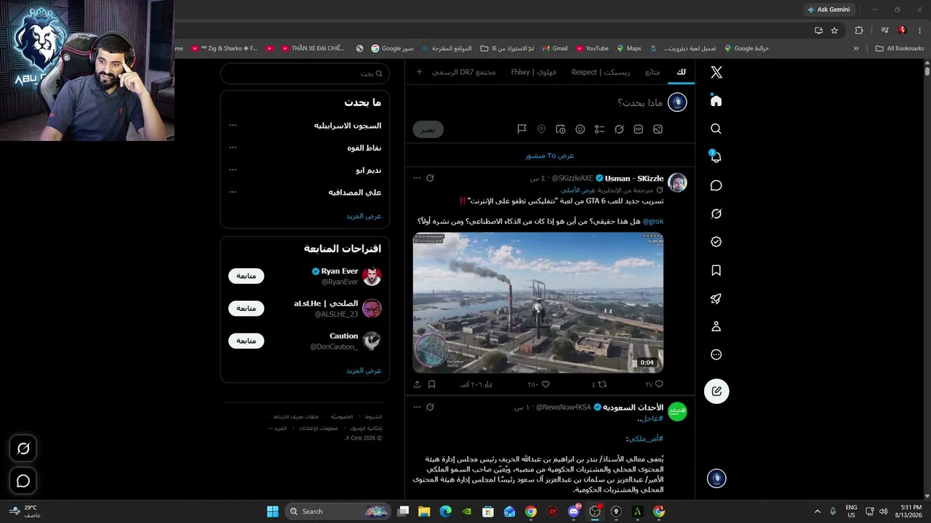
Task: Click the X search box
Action: [x=305, y=73]
